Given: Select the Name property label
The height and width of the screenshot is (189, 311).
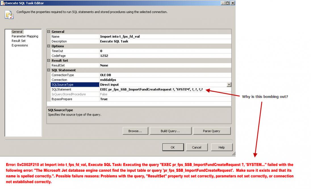Looking at the screenshot, I should pos(75,37).
